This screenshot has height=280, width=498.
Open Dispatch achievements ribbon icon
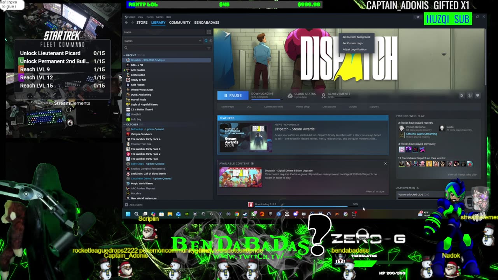[x=323, y=95]
